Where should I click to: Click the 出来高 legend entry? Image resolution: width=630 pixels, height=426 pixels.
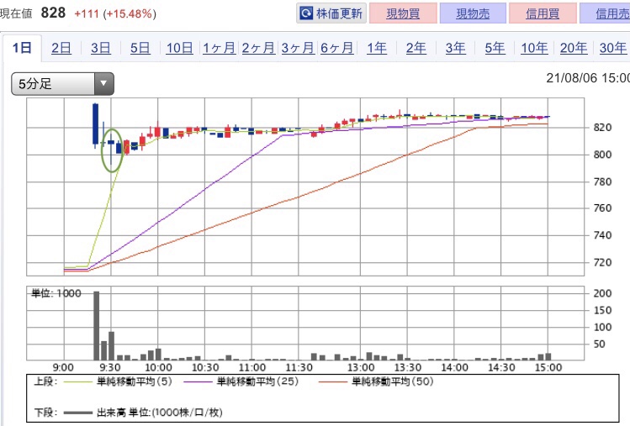point(160,413)
